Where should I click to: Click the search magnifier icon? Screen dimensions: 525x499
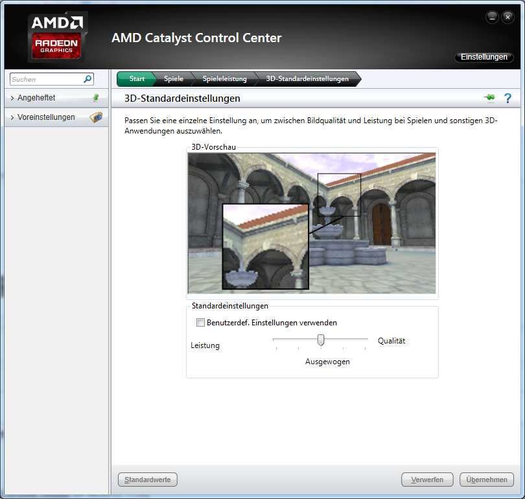pyautogui.click(x=87, y=79)
